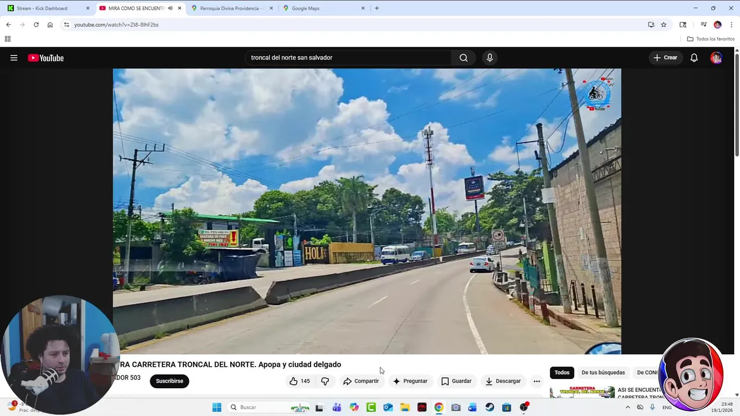Open File Explorer from taskbar
Viewport: 740px width, 416px height.
405,407
